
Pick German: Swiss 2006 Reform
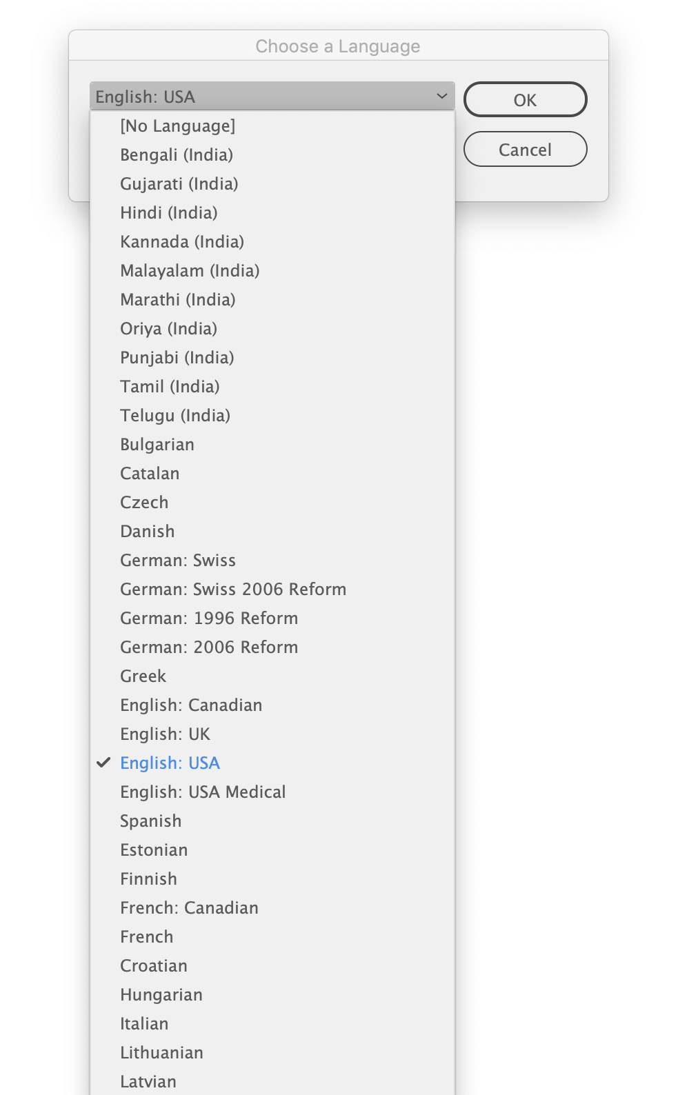(x=233, y=589)
